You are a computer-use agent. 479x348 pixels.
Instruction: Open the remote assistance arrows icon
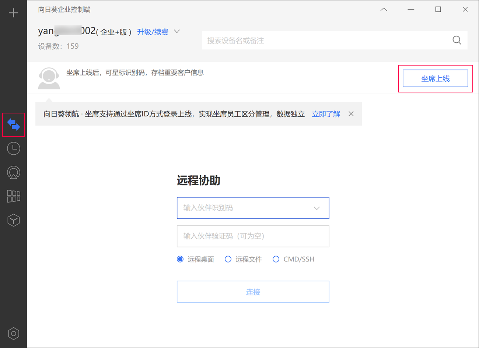click(x=14, y=125)
